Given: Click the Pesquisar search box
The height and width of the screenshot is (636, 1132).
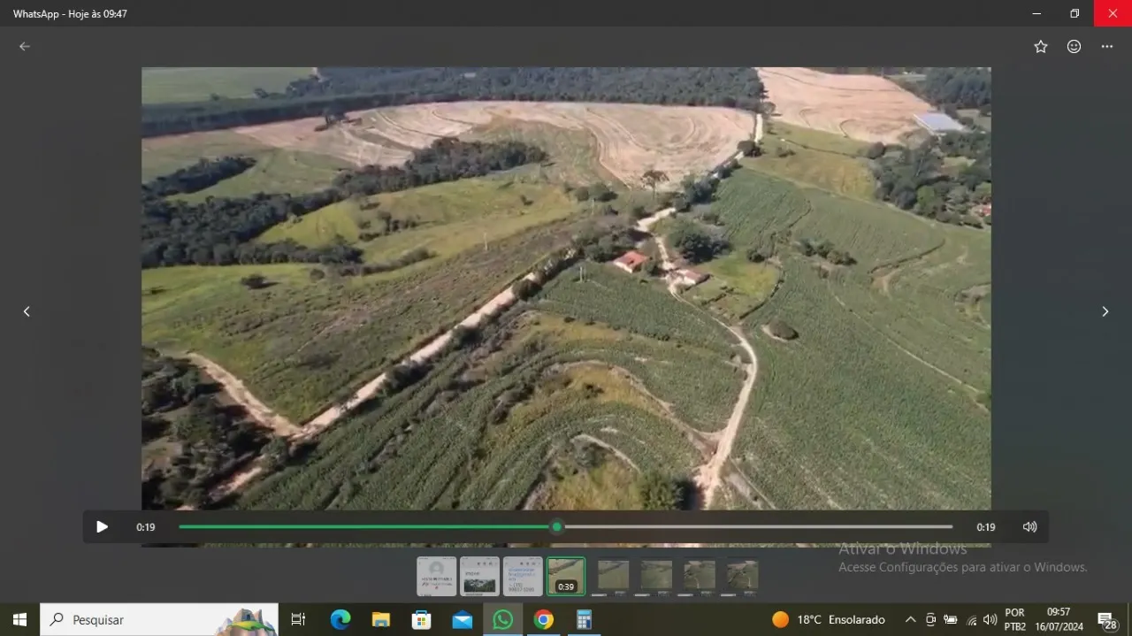Looking at the screenshot, I should click(159, 619).
